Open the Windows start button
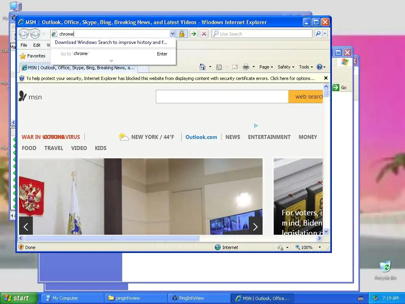 pyautogui.click(x=19, y=298)
